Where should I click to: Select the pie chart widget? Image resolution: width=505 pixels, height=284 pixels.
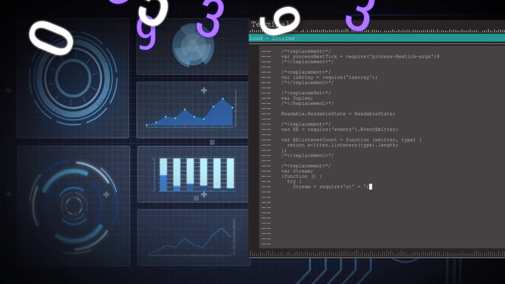193,45
